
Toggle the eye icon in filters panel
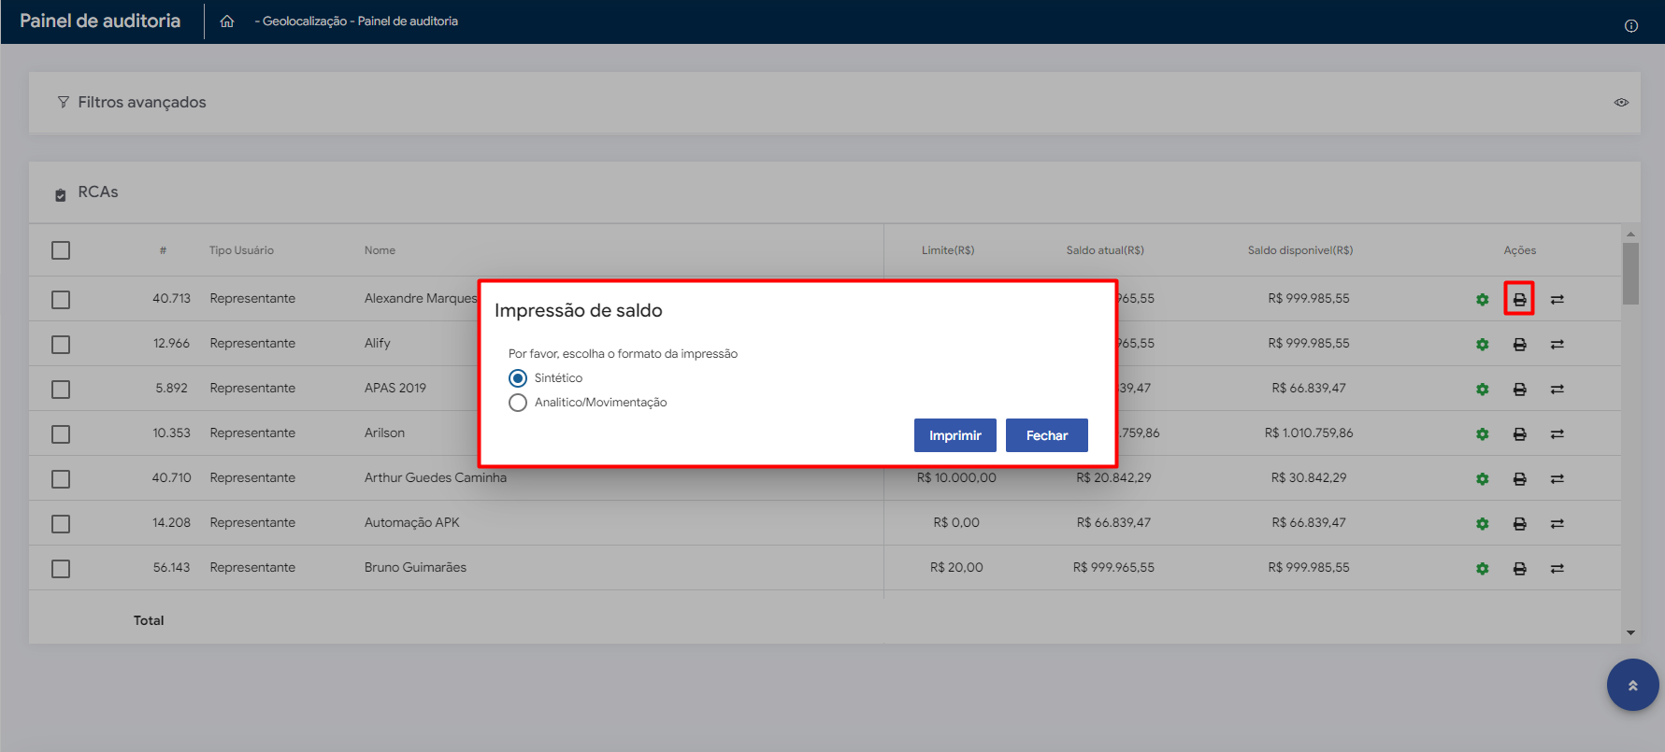1621,103
